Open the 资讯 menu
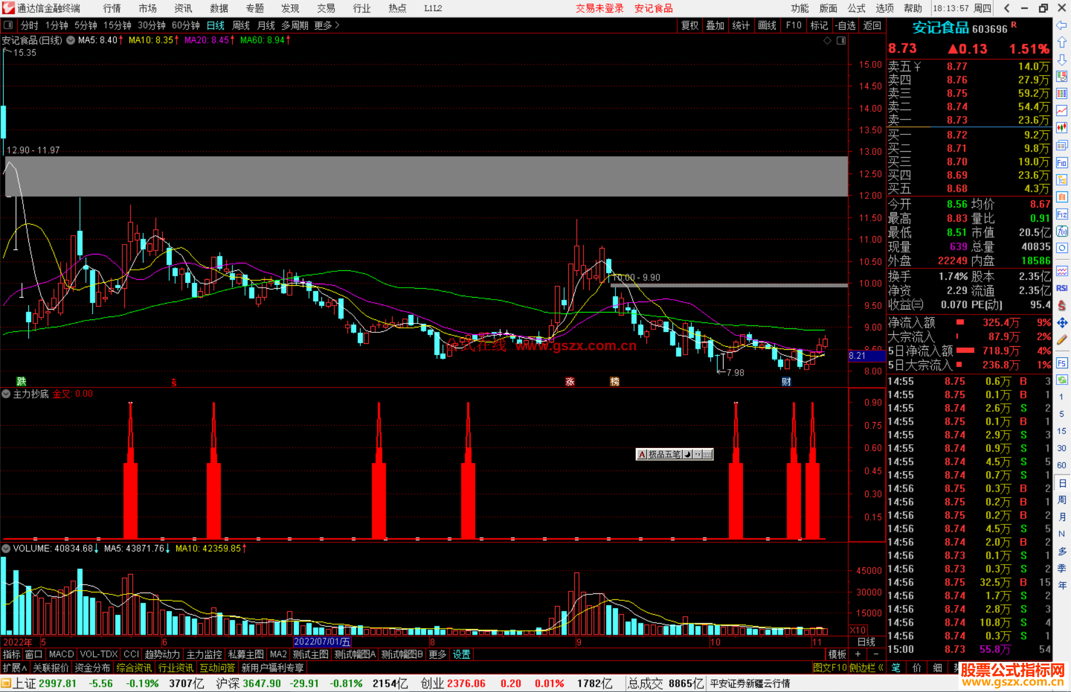The image size is (1071, 692). tap(183, 8)
